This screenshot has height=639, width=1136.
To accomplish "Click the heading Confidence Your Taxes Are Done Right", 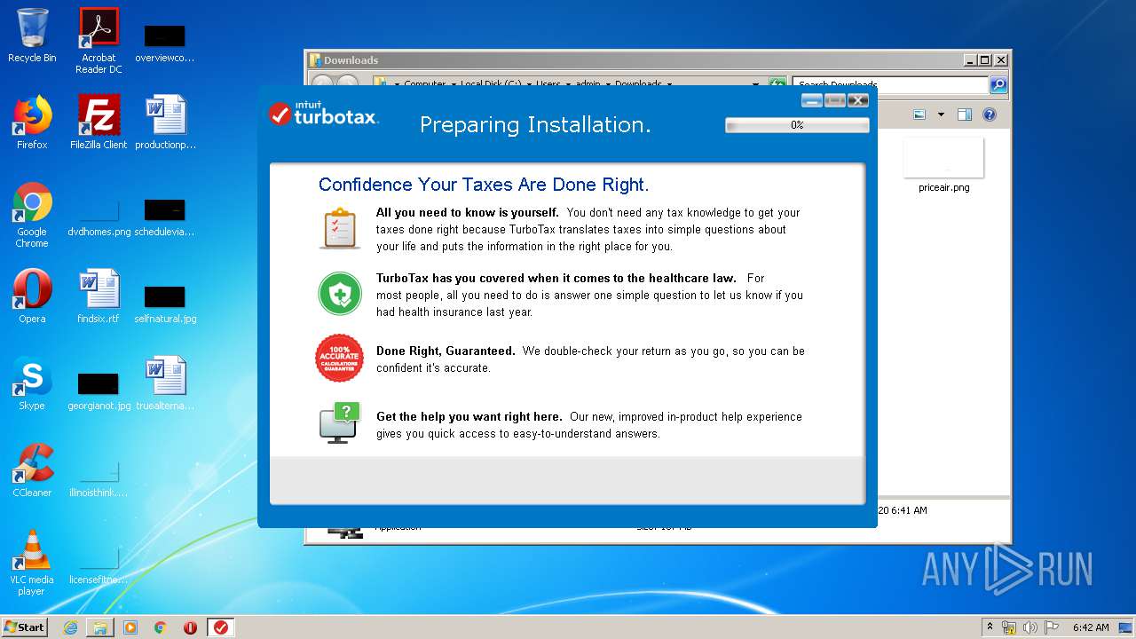I will (x=484, y=185).
